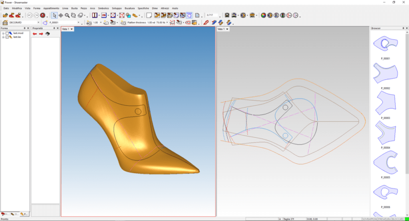409x221 pixels.
Task: Open the DECORATO dropdown
Action: 38,23
